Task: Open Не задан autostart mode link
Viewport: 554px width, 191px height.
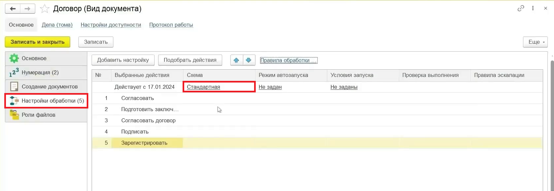Action: 270,87
